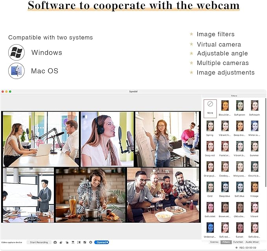Select the None filter option
This screenshot has width=267, height=251.
210,108
